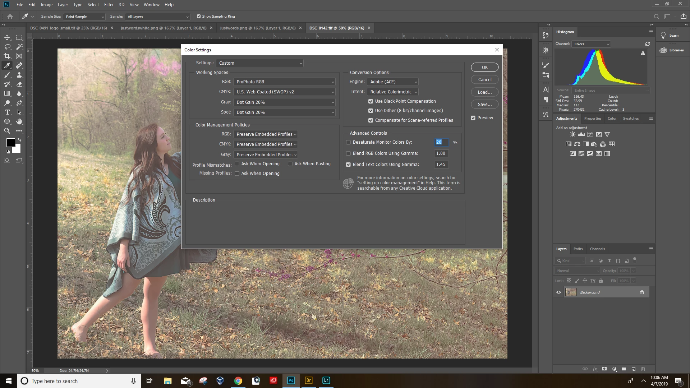Image resolution: width=690 pixels, height=388 pixels.
Task: Open Adobe Bridge from the taskbar
Action: (x=308, y=380)
